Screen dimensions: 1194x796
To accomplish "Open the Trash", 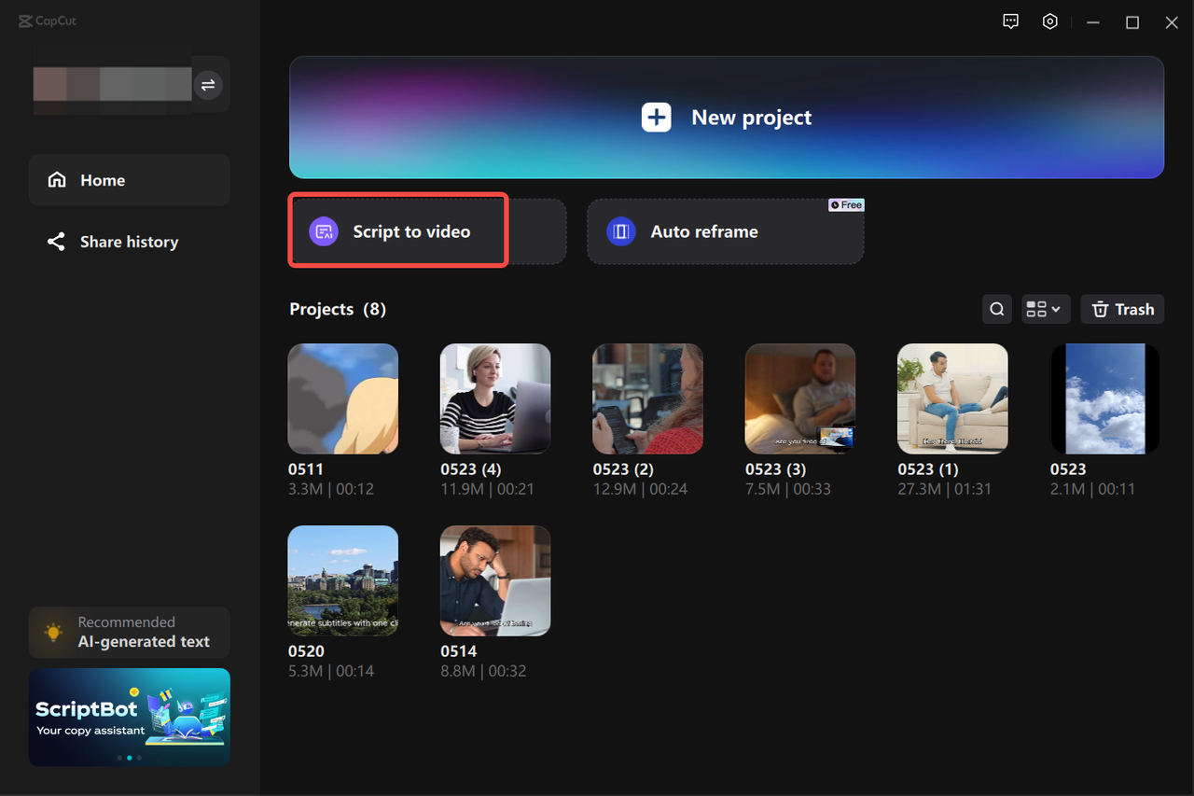I will tap(1122, 309).
